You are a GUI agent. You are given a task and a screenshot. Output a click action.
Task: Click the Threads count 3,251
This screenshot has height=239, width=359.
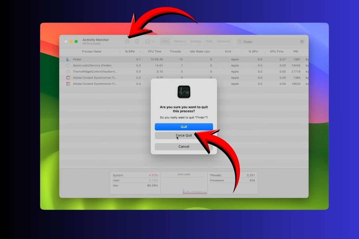tap(250, 175)
